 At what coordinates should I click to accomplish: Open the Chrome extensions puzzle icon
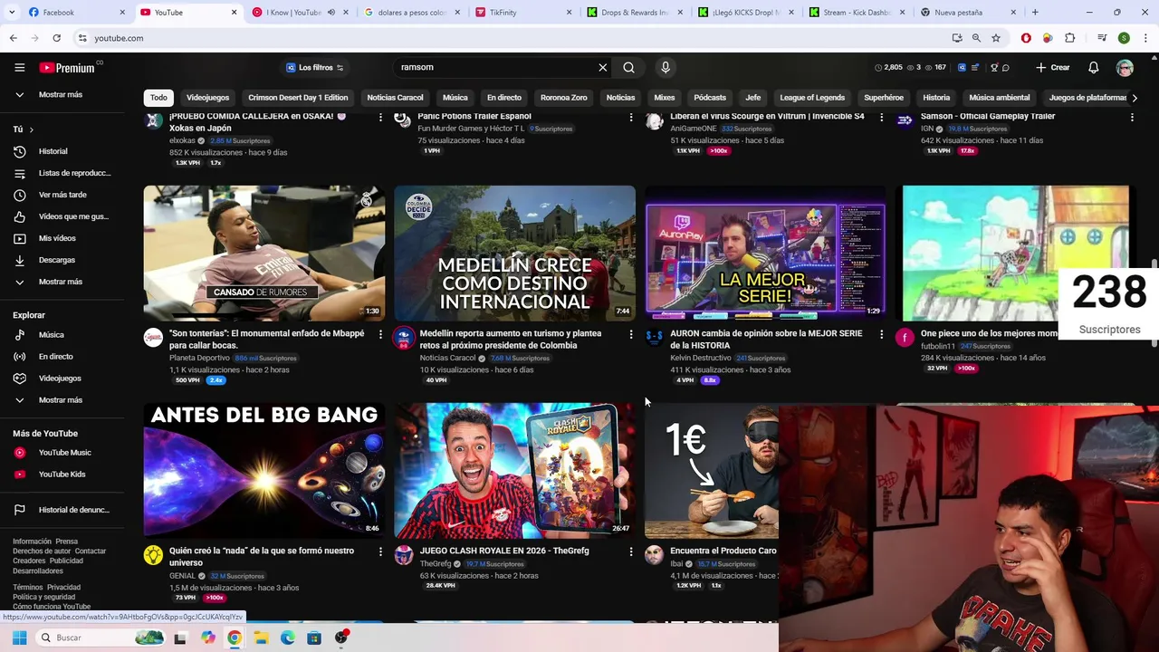click(x=1069, y=38)
